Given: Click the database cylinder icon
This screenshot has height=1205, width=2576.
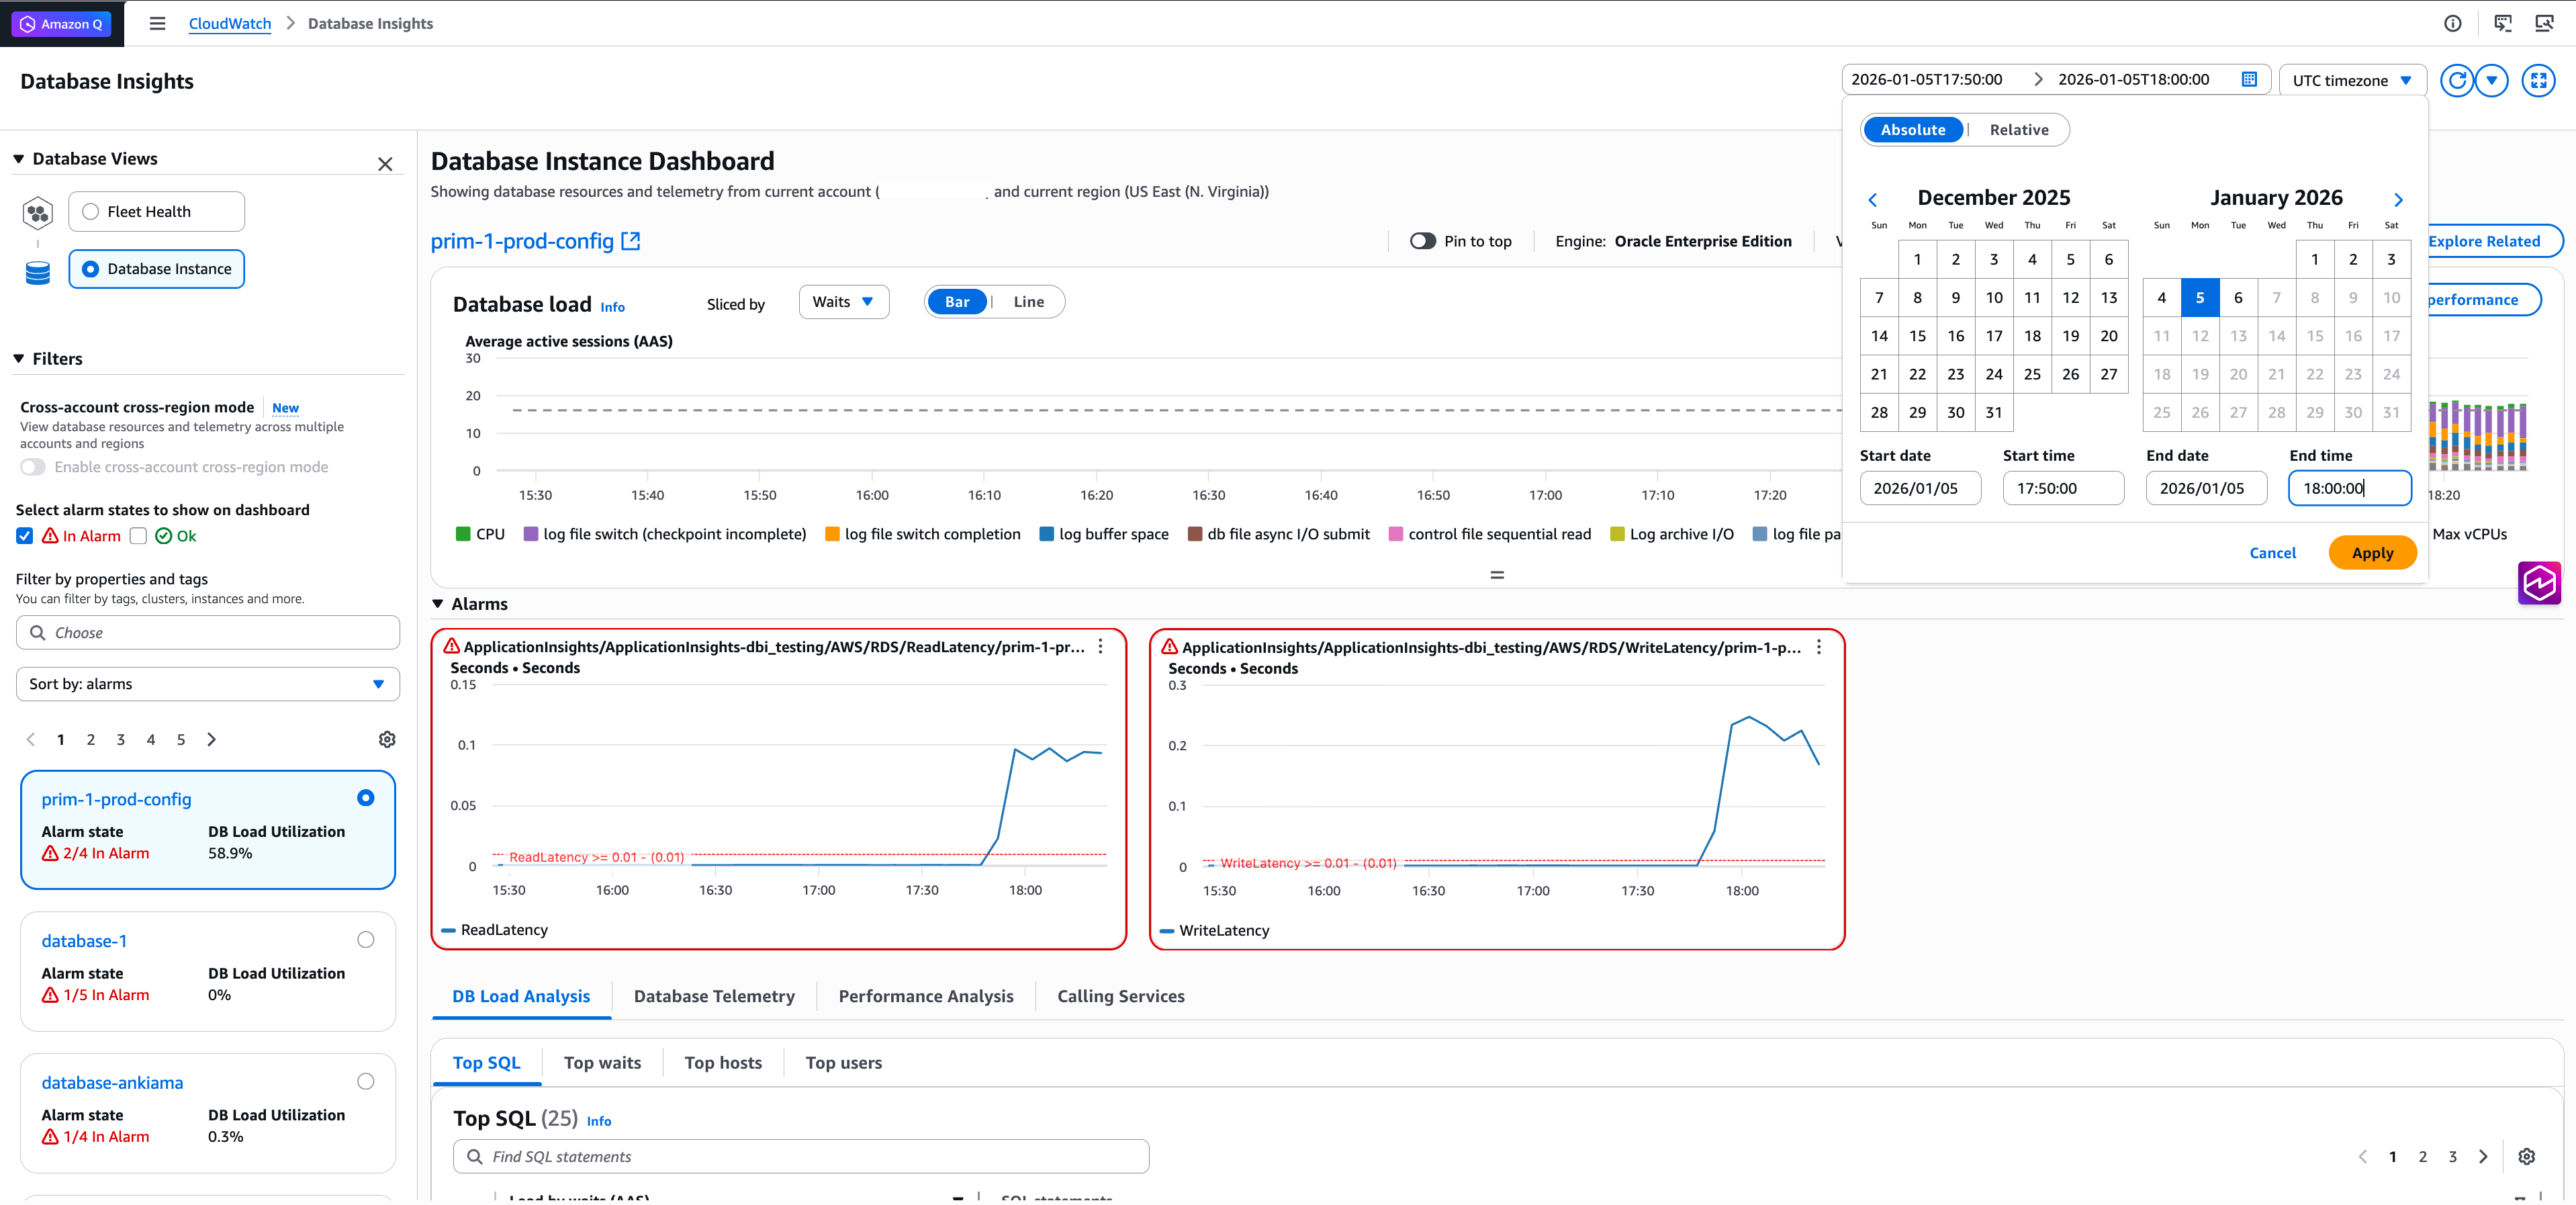Looking at the screenshot, I should click(x=38, y=273).
